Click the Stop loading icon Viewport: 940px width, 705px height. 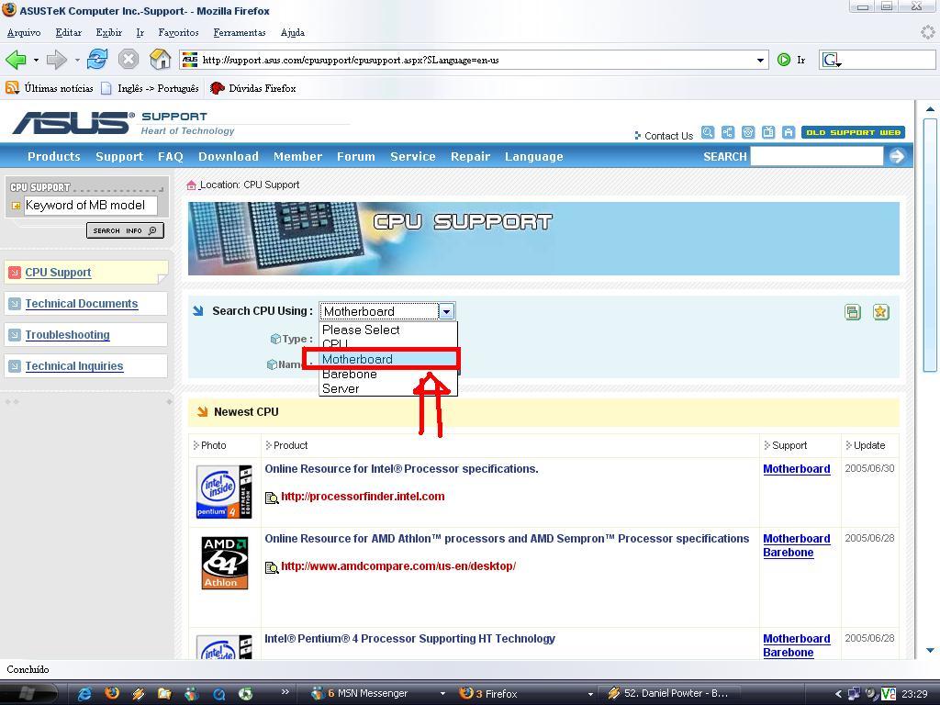click(x=129, y=60)
